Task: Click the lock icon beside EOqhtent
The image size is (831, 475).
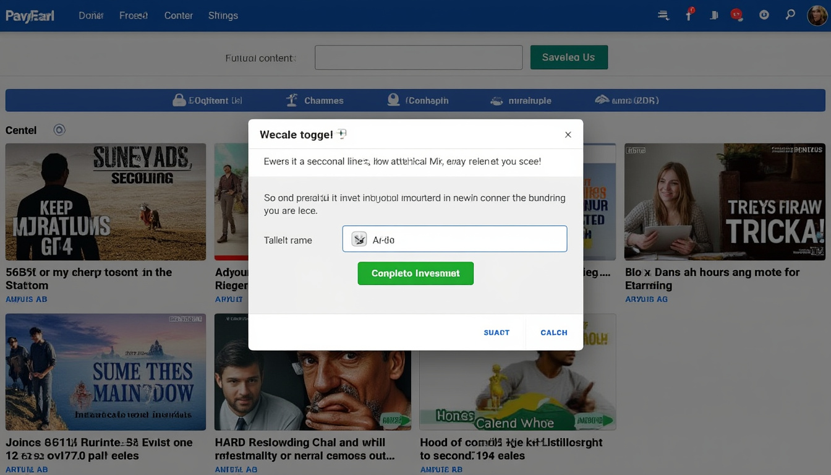Action: [179, 100]
